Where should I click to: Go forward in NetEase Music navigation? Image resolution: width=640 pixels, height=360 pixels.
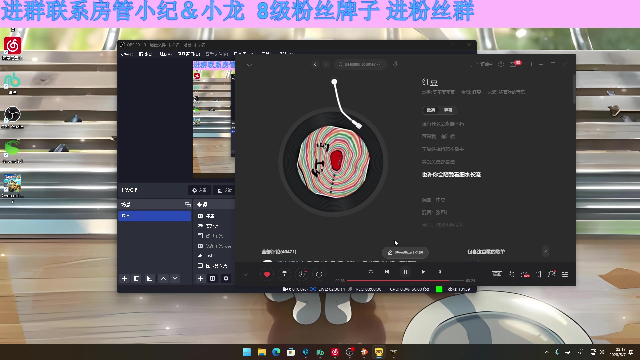(x=326, y=64)
